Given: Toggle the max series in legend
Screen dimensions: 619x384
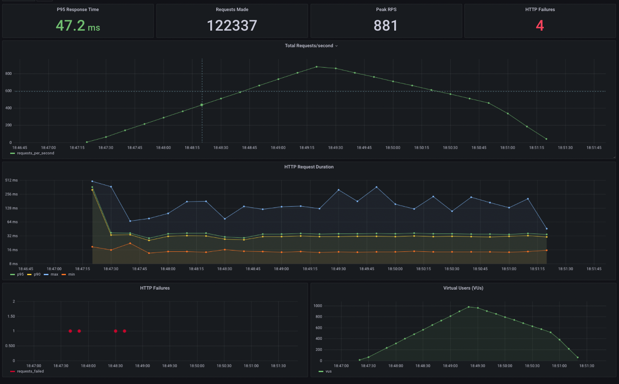Looking at the screenshot, I should tap(54, 274).
